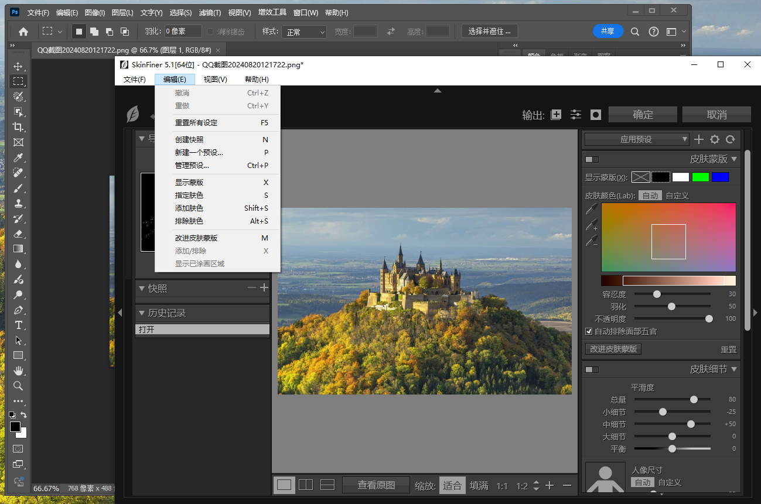Open preset management gear icon
The image size is (761, 504).
click(715, 139)
